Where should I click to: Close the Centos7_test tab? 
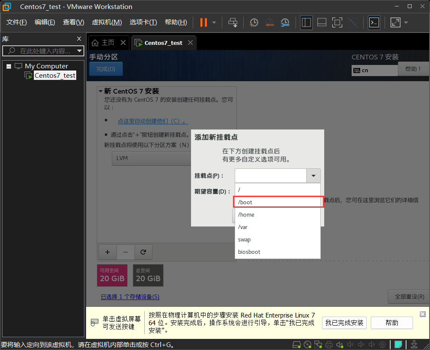[x=190, y=43]
